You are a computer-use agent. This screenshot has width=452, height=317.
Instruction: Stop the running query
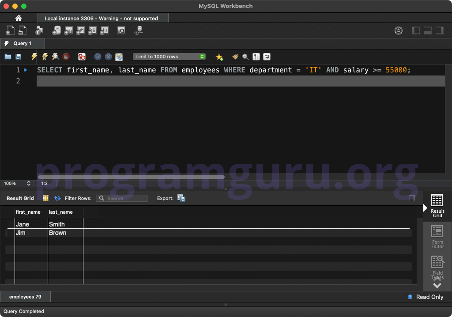[66, 57]
